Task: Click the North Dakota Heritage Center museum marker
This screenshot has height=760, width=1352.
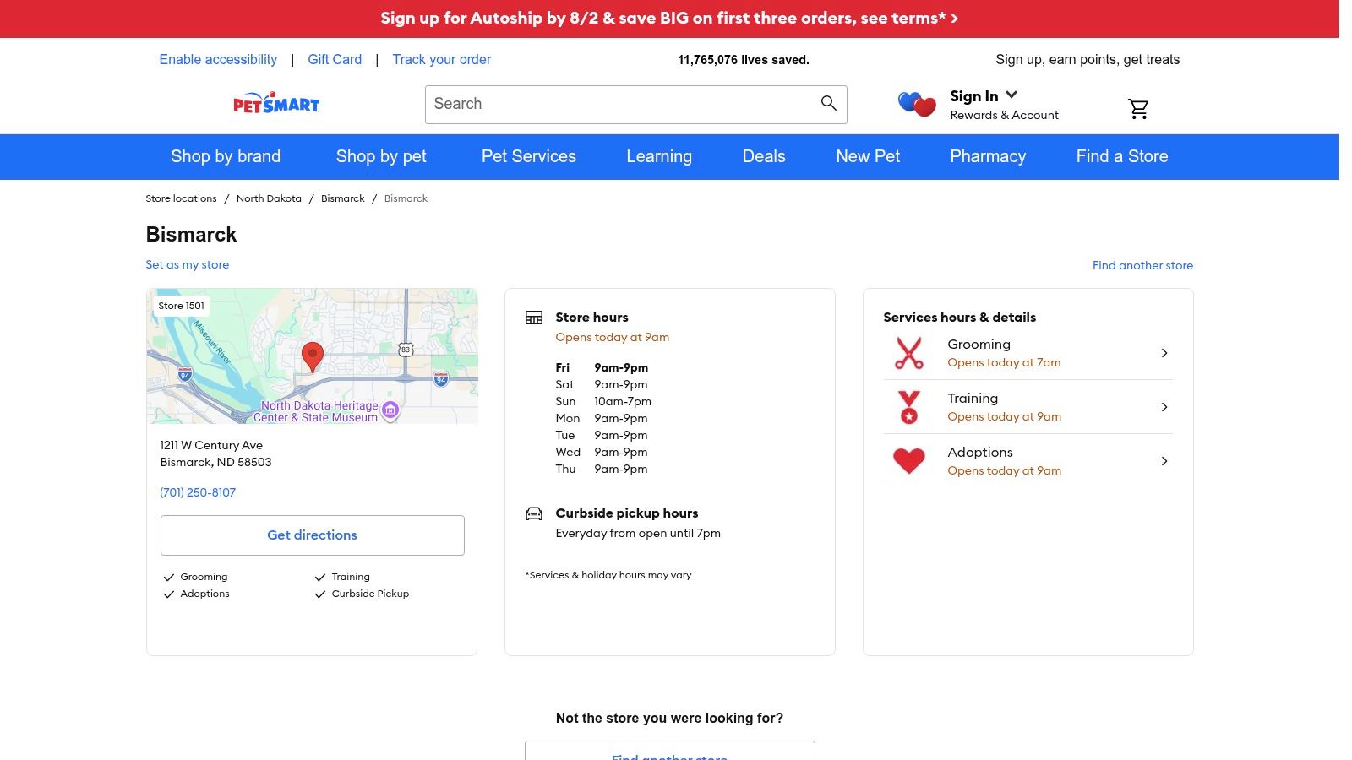Action: [390, 410]
